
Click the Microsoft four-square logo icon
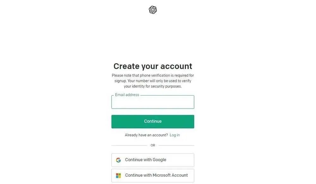click(x=118, y=175)
